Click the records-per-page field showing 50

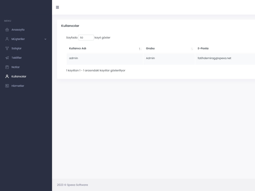click(86, 37)
